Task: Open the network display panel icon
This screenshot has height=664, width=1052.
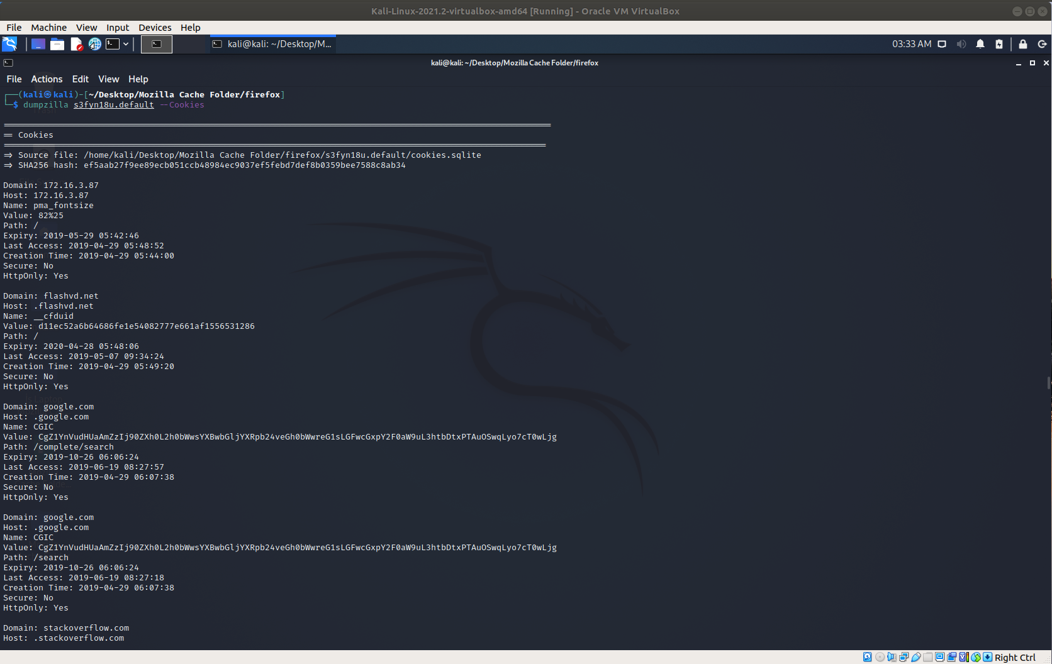Action: point(942,44)
